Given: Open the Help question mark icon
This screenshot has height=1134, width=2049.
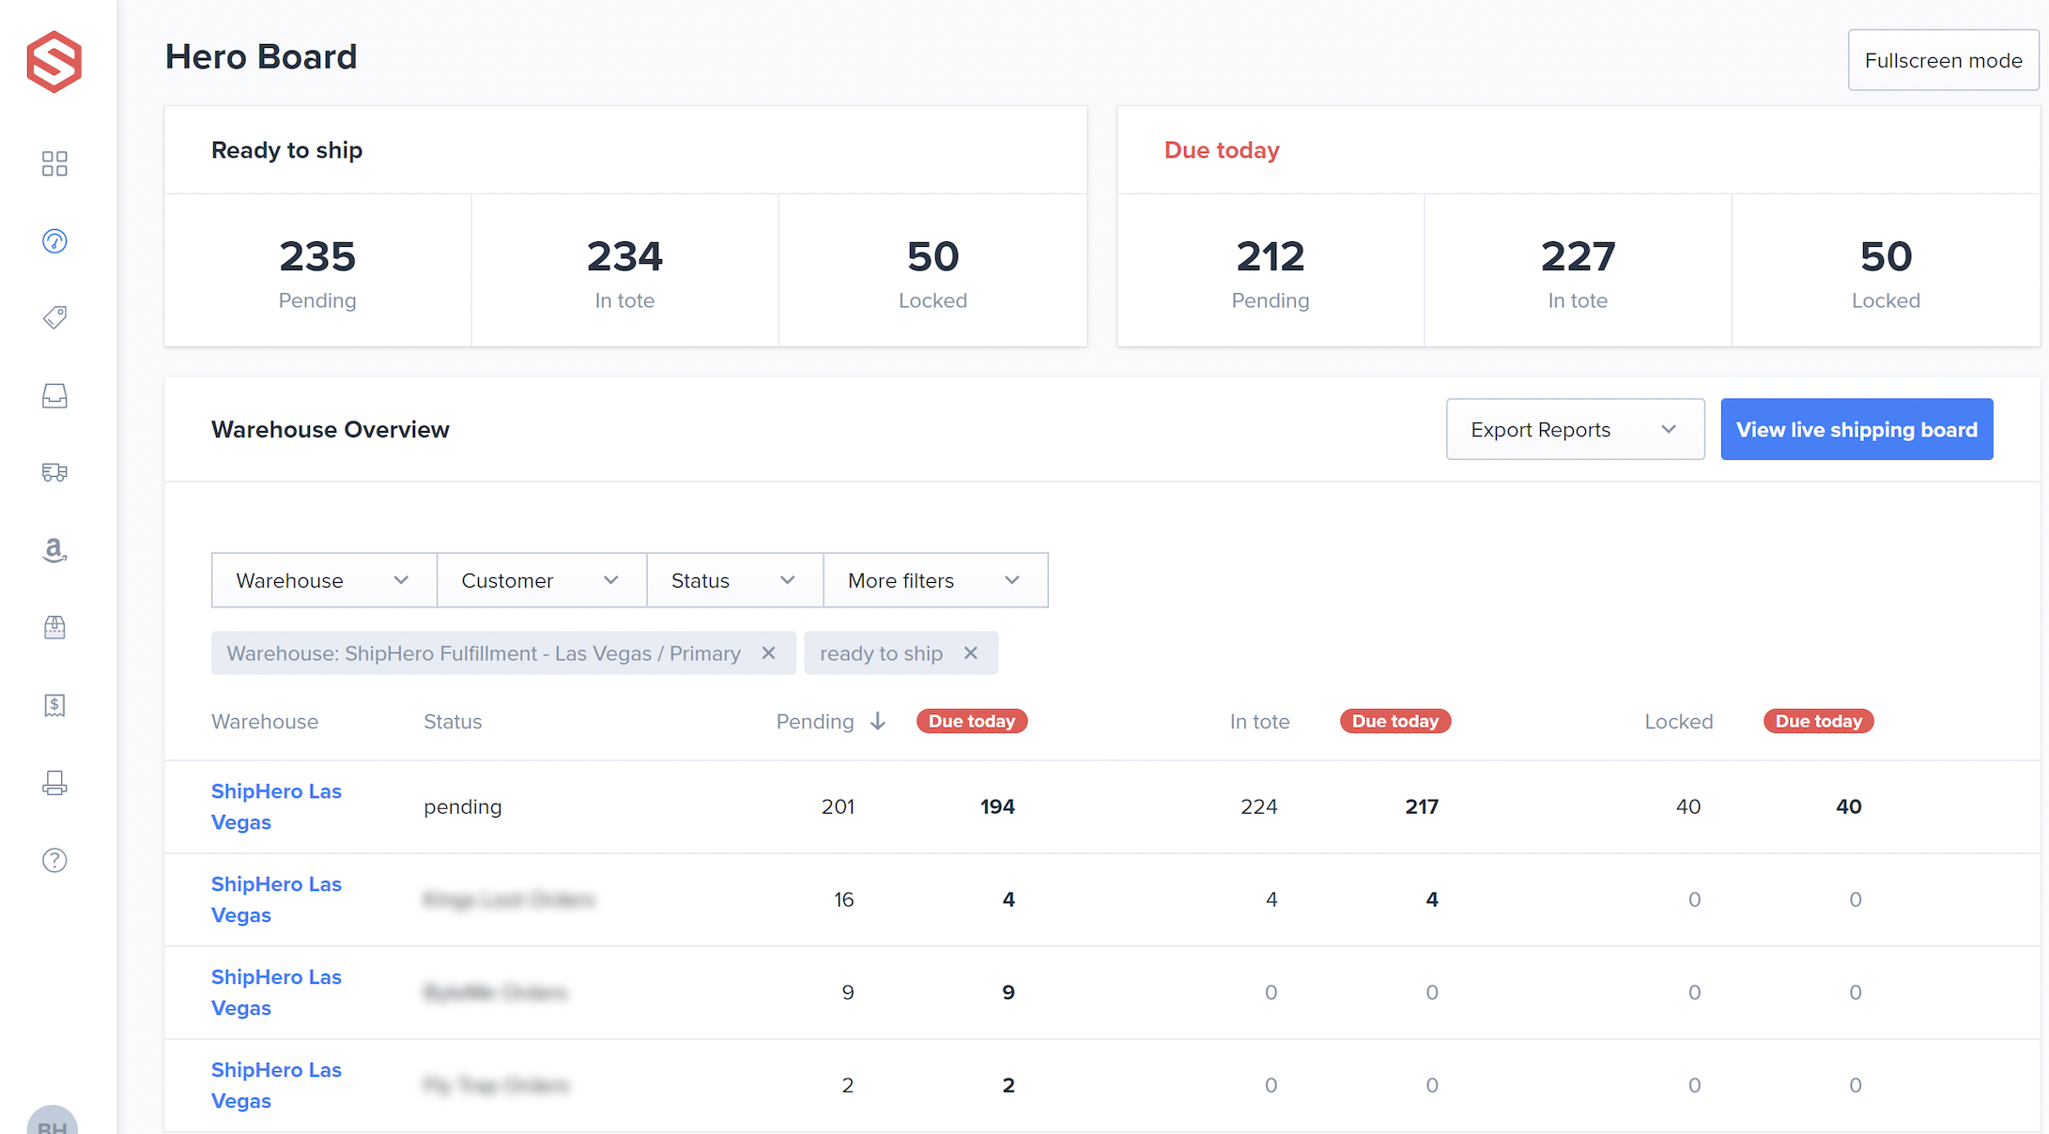Looking at the screenshot, I should coord(54,860).
